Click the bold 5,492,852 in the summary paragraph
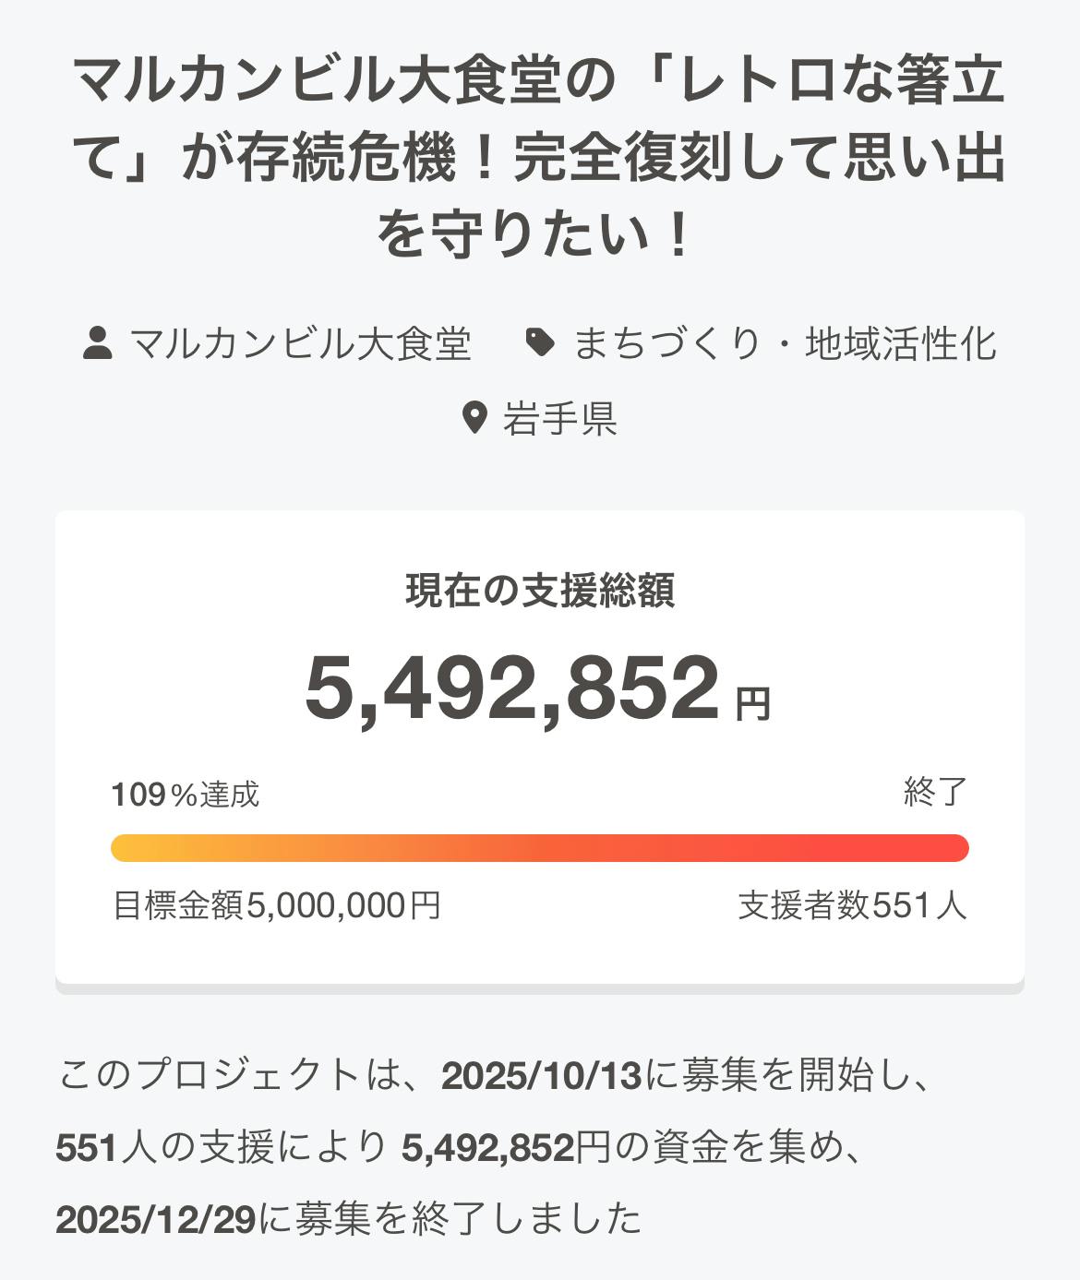 pyautogui.click(x=488, y=1148)
